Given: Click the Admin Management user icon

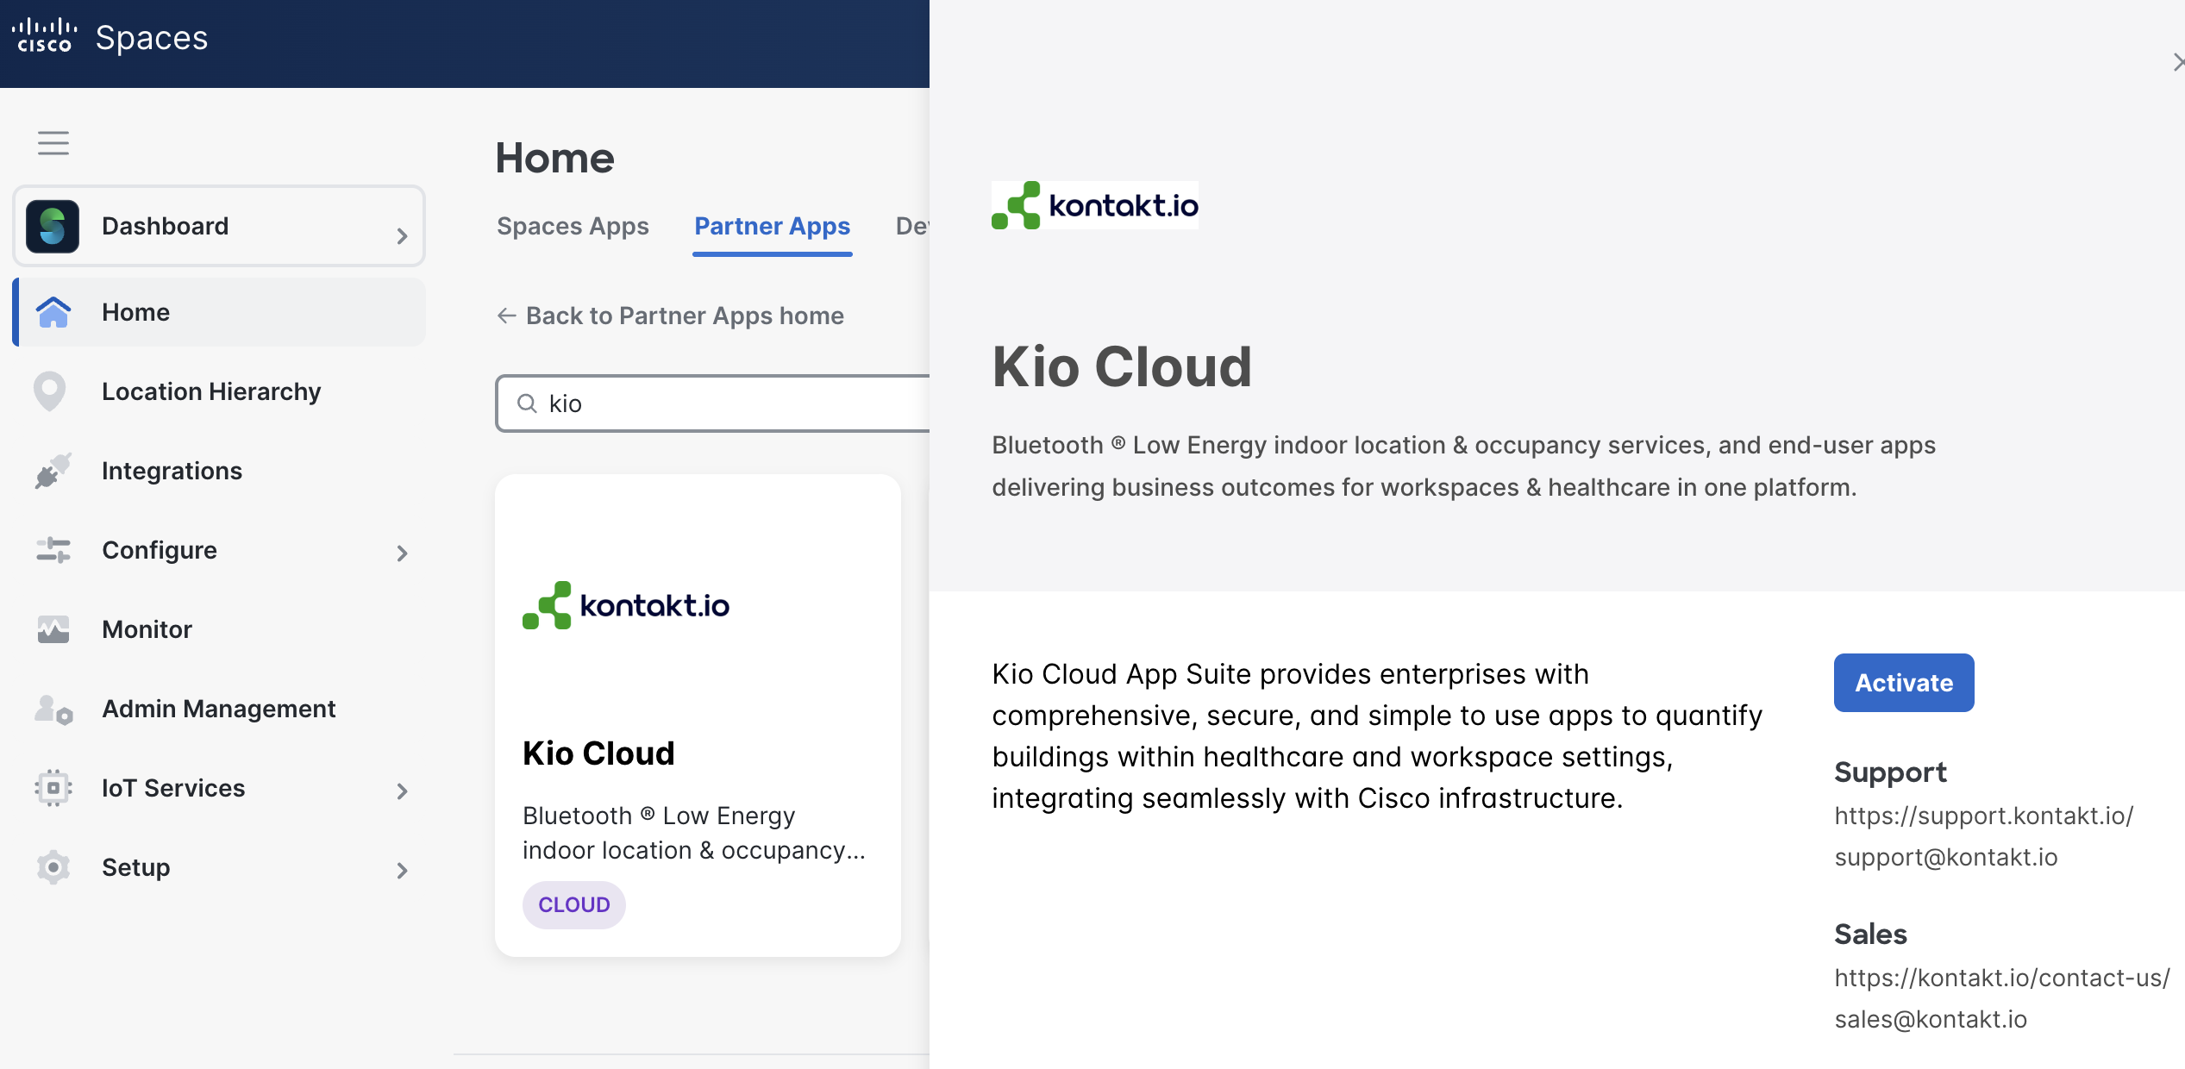Looking at the screenshot, I should click(53, 709).
